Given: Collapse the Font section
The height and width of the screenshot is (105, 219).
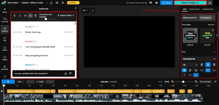Looking at the screenshot, I should (215, 52).
